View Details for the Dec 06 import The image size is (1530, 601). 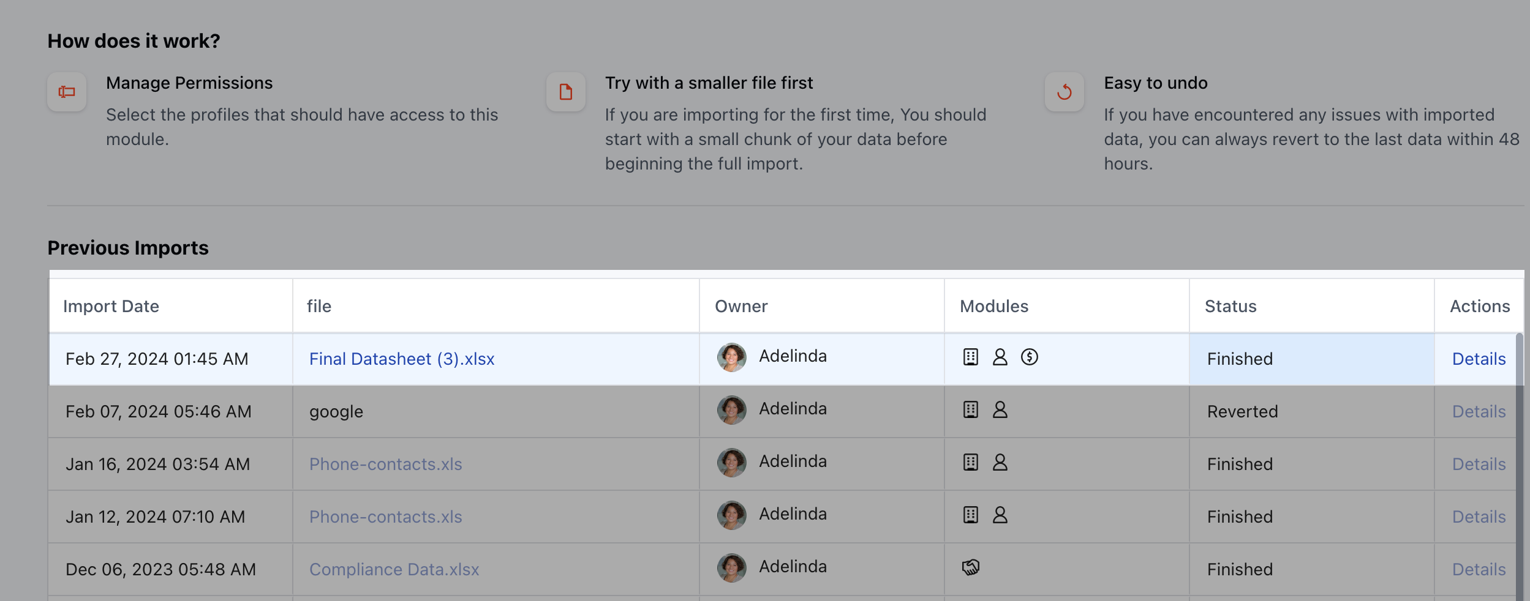tap(1479, 570)
